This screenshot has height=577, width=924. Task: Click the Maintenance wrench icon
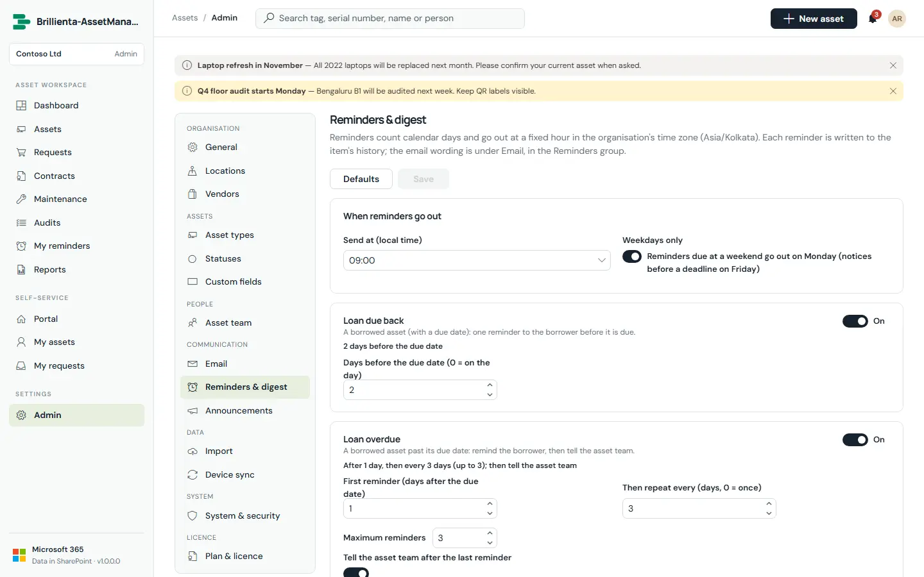pos(21,199)
